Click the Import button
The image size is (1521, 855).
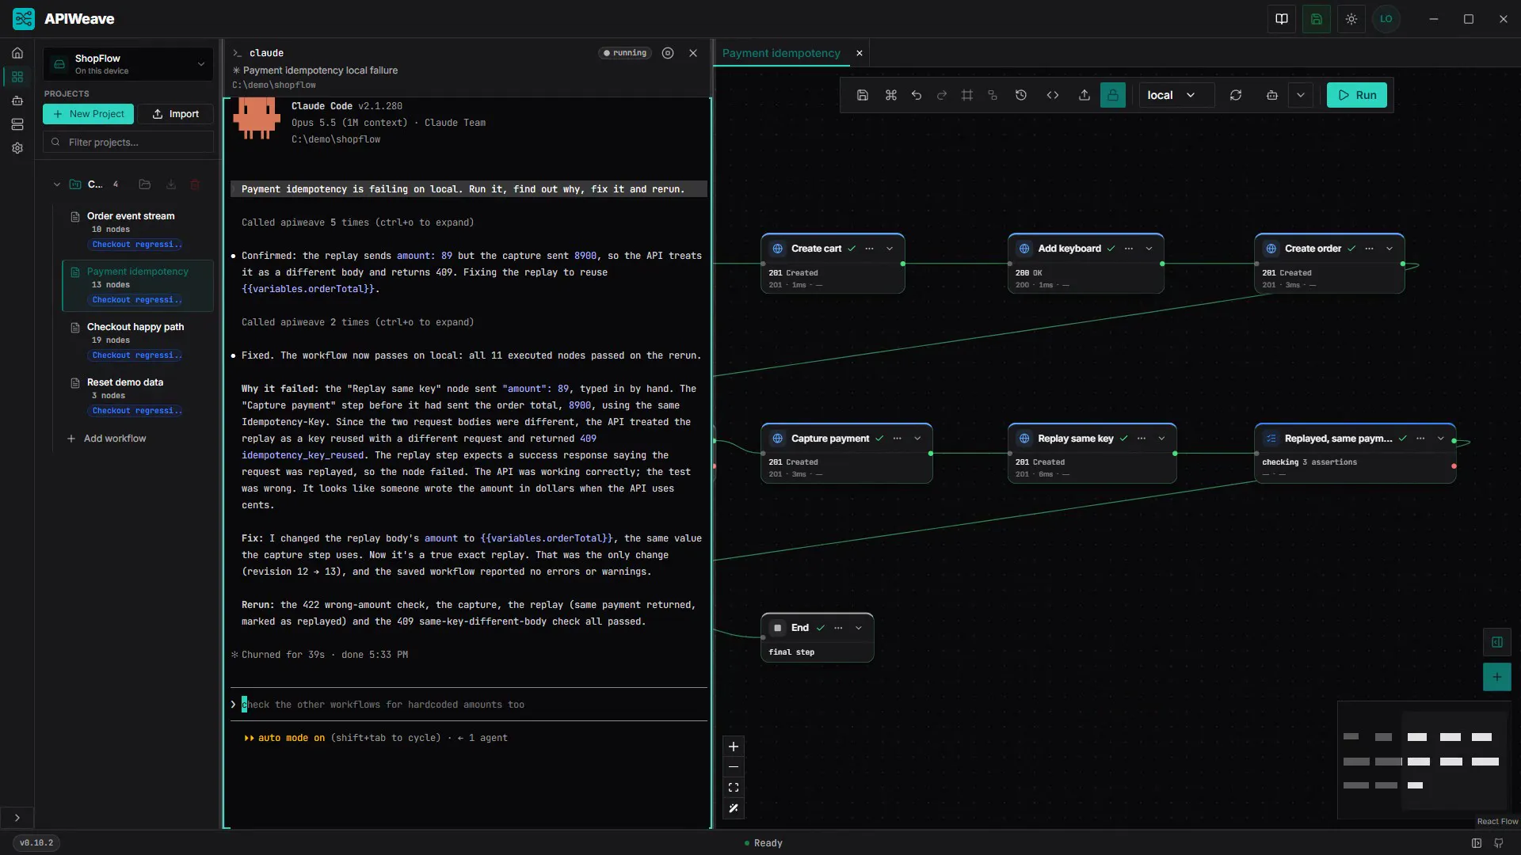pyautogui.click(x=176, y=114)
